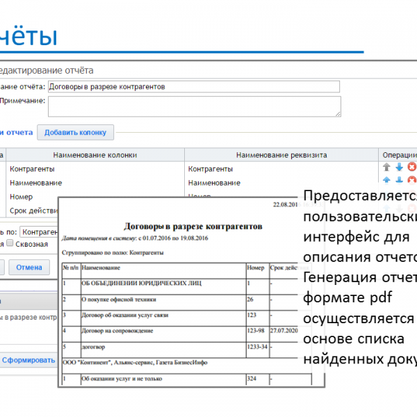Click into the Примечание text area

(x=194, y=106)
